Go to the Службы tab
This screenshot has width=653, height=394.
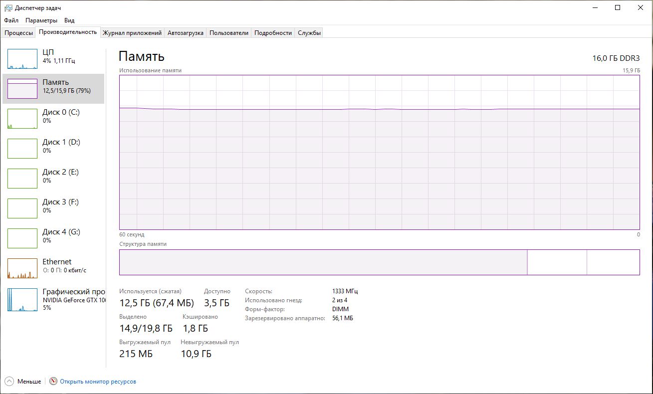coord(309,33)
